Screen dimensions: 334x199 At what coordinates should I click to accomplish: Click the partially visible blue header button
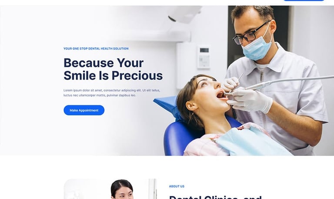(304, 0)
